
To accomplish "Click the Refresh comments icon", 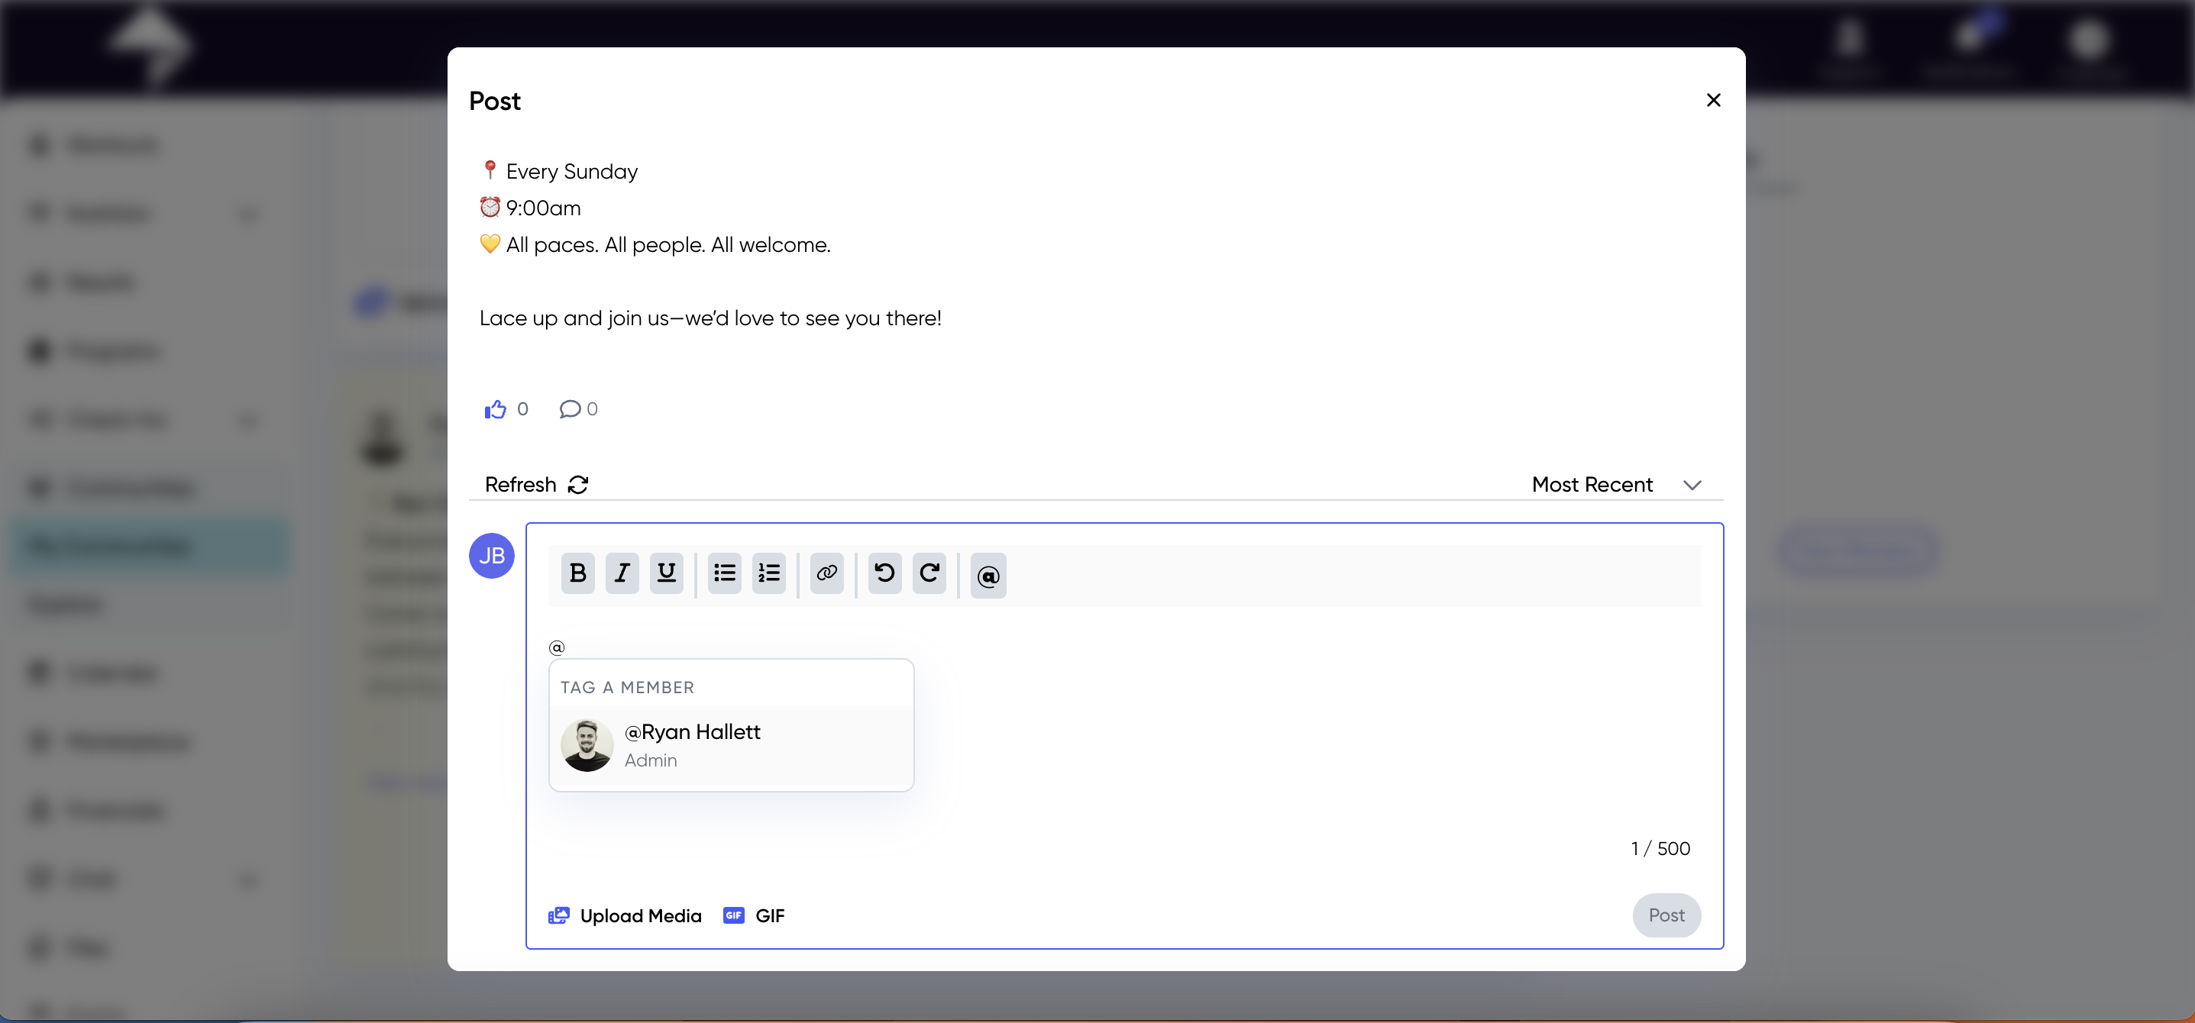I will (x=577, y=485).
